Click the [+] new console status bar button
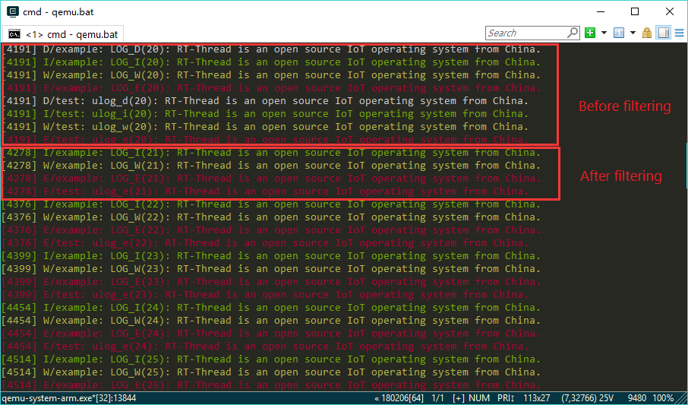 [459, 398]
